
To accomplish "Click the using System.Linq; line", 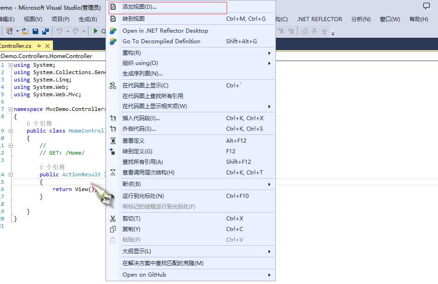I will pyautogui.click(x=42, y=80).
